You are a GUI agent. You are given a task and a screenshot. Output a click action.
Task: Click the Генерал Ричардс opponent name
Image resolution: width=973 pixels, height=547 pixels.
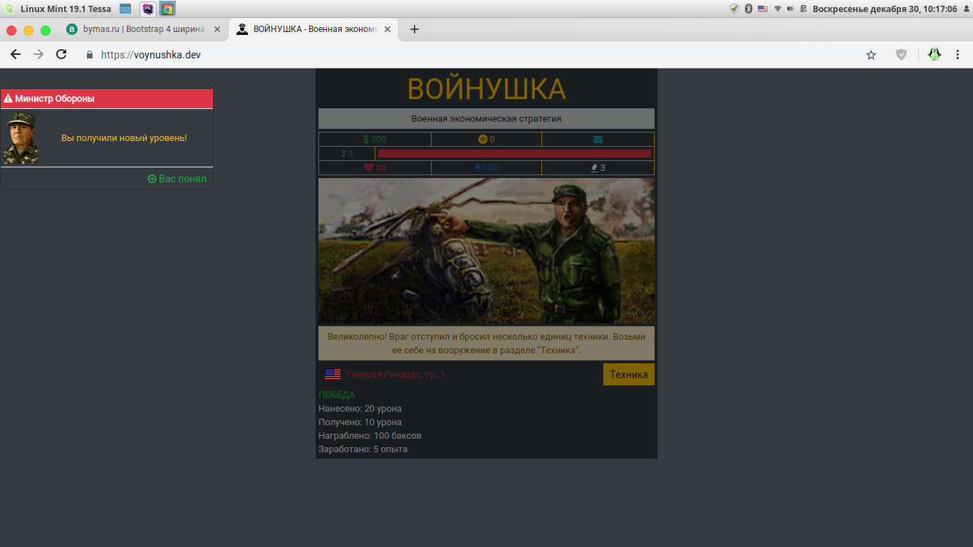point(395,375)
